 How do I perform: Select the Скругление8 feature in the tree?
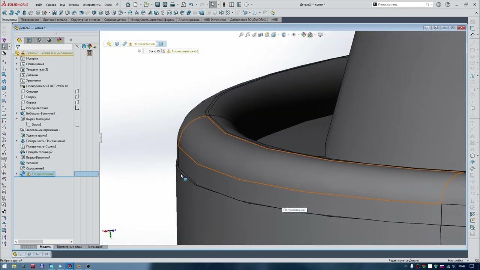click(x=35, y=168)
